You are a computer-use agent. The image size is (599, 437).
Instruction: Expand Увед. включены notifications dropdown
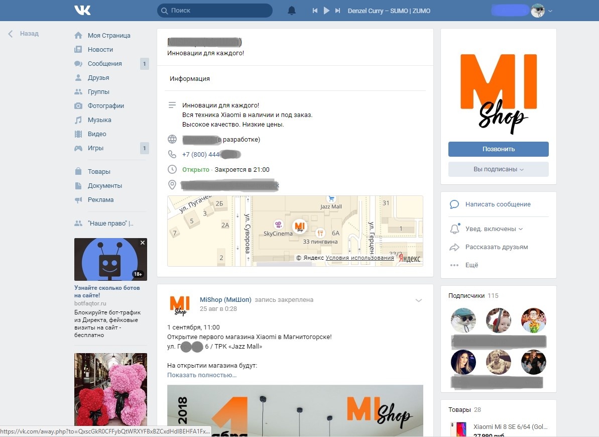pos(494,229)
